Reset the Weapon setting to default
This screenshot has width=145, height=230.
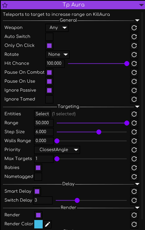134,28
